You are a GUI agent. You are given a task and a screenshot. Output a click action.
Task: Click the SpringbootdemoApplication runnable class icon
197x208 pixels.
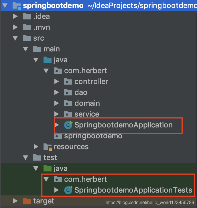point(68,125)
